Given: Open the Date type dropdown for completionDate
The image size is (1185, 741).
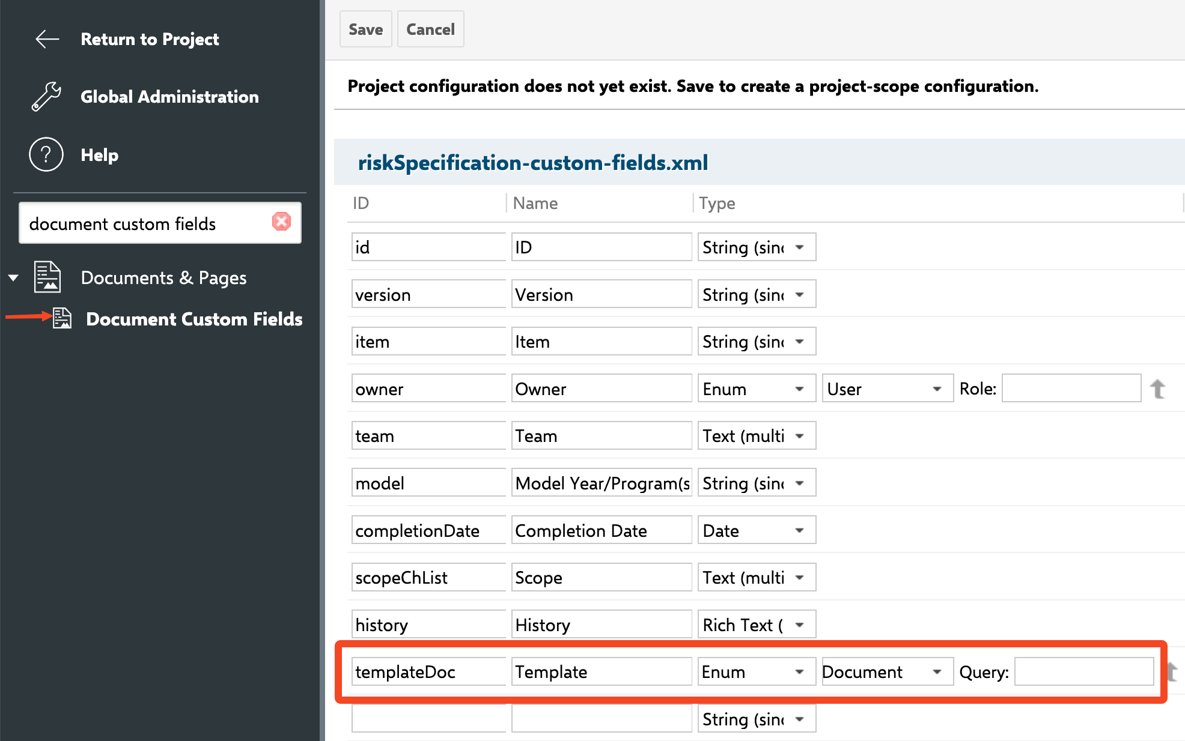Looking at the screenshot, I should [x=757, y=530].
